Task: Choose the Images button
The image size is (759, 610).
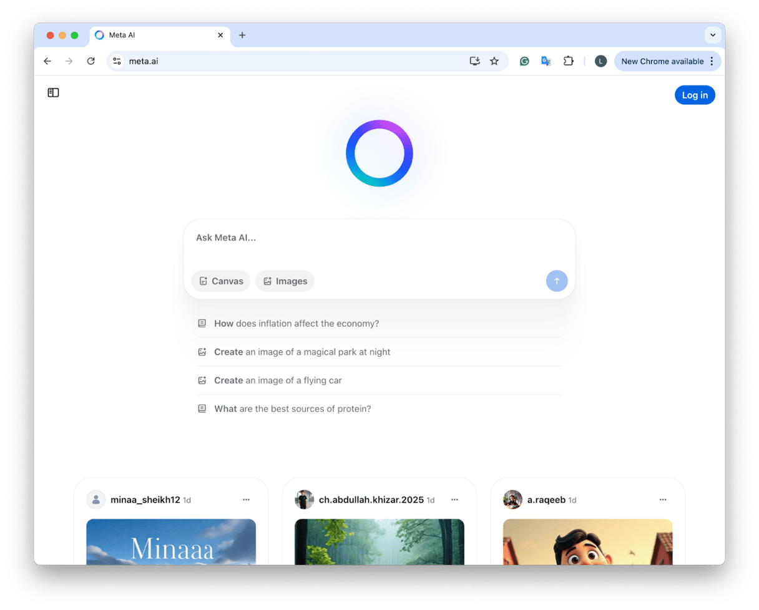Action: pos(285,281)
